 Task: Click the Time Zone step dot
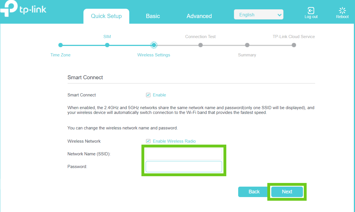[60, 45]
